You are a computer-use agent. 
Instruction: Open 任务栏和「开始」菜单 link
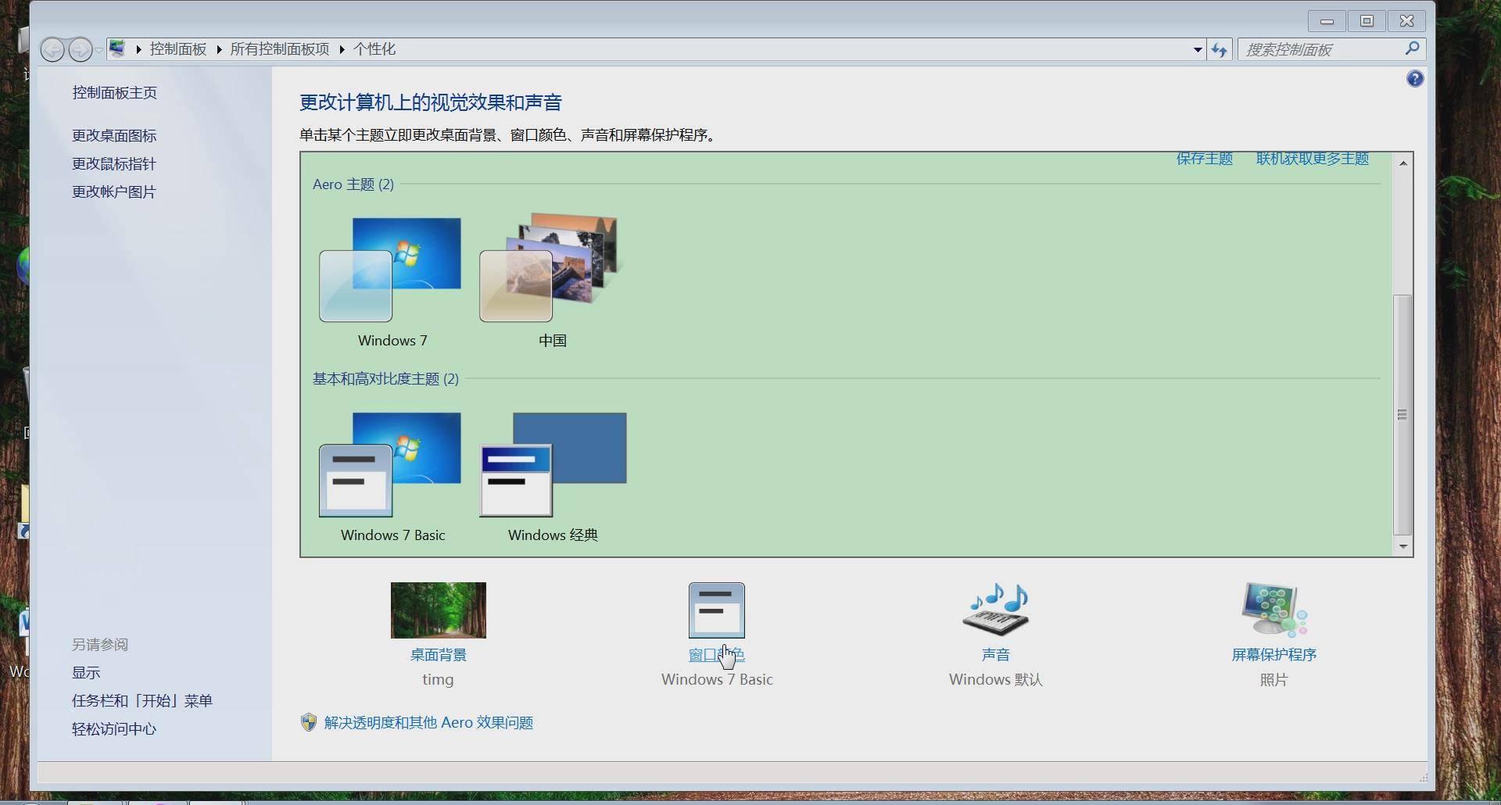[x=142, y=701]
